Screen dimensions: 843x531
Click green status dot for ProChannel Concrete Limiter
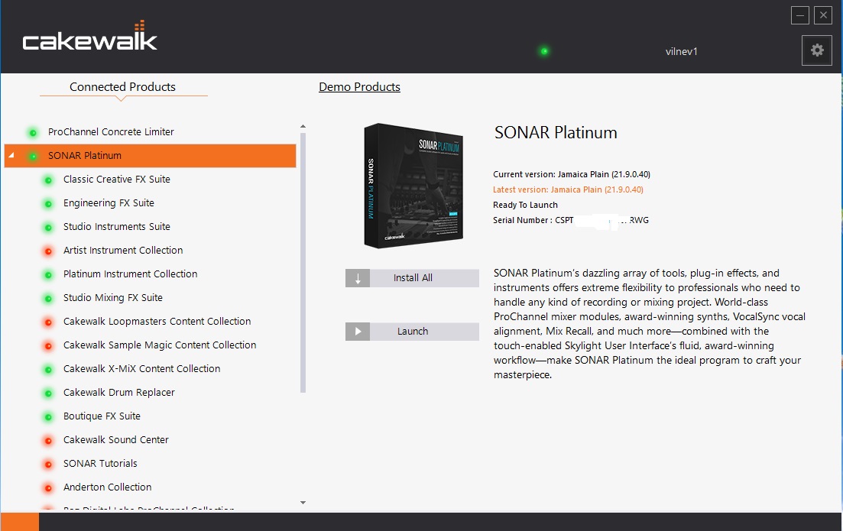(33, 132)
